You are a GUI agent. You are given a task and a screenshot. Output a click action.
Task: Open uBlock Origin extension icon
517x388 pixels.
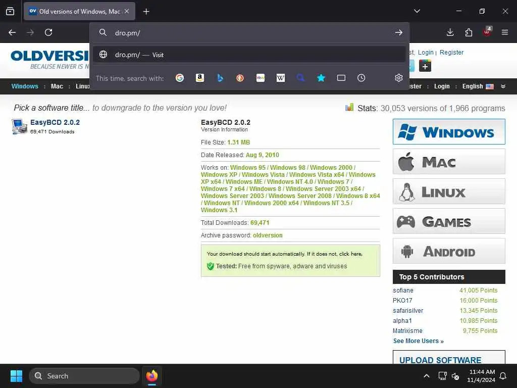(487, 32)
